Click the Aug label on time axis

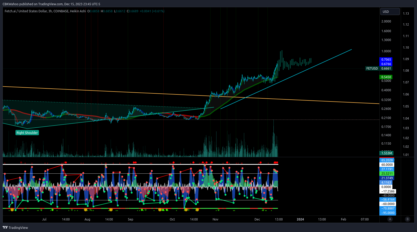tap(87, 219)
